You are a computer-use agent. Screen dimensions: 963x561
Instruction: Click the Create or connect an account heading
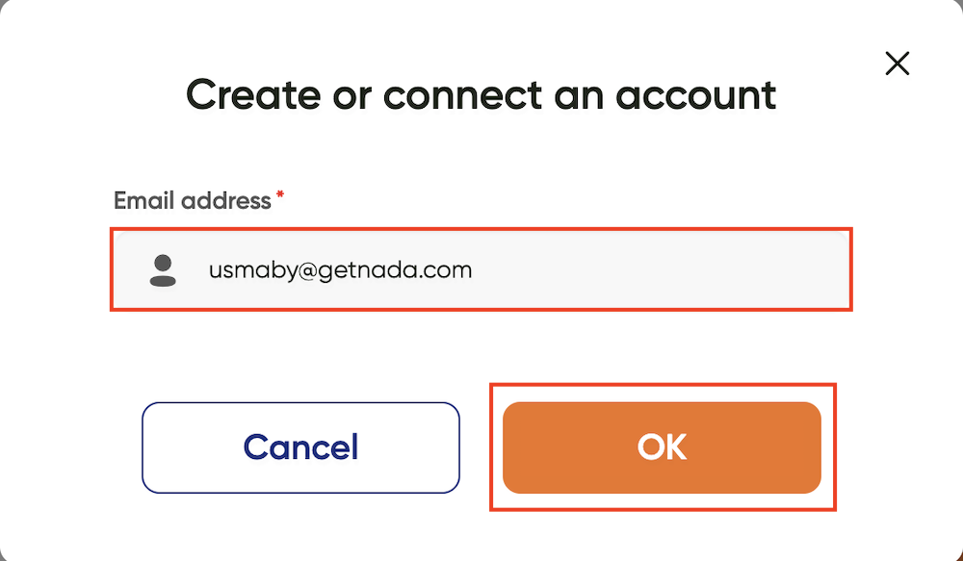(x=481, y=94)
